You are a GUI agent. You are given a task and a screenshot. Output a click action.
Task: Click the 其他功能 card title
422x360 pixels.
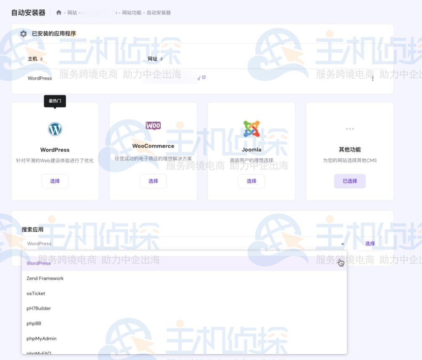[350, 150]
